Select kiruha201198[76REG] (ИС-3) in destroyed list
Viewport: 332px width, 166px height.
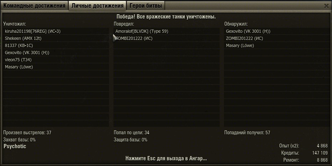coord(56,31)
